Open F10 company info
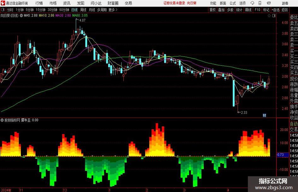Screen dimensions: 298x192 coord(257,10)
